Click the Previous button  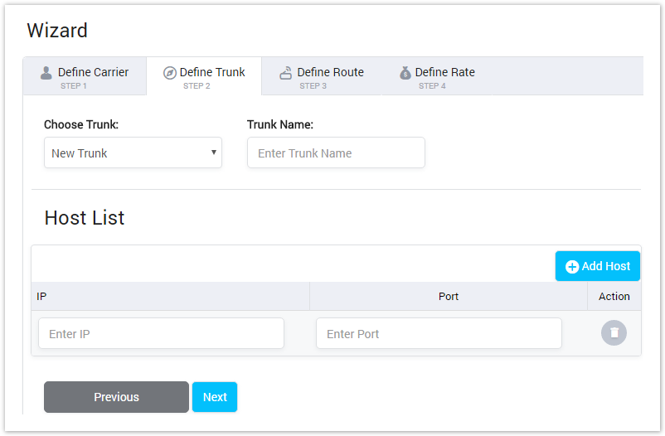(x=116, y=397)
